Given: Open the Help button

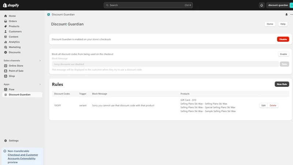Looking at the screenshot, I should 283,24.
